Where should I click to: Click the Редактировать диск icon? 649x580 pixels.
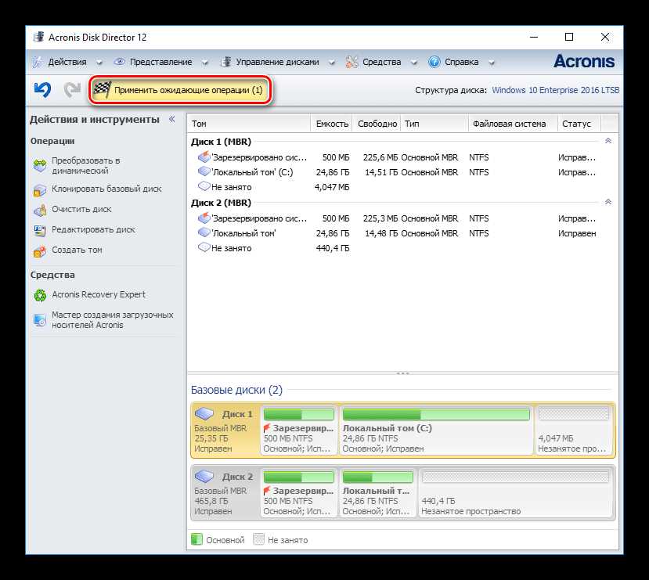(x=39, y=230)
